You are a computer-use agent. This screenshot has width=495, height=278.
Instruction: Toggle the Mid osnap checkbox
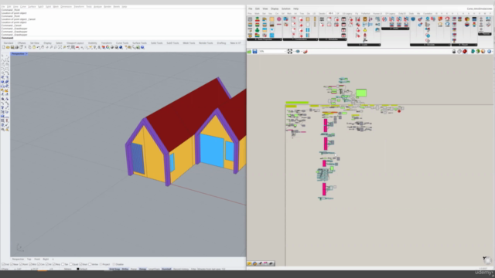click(30, 264)
